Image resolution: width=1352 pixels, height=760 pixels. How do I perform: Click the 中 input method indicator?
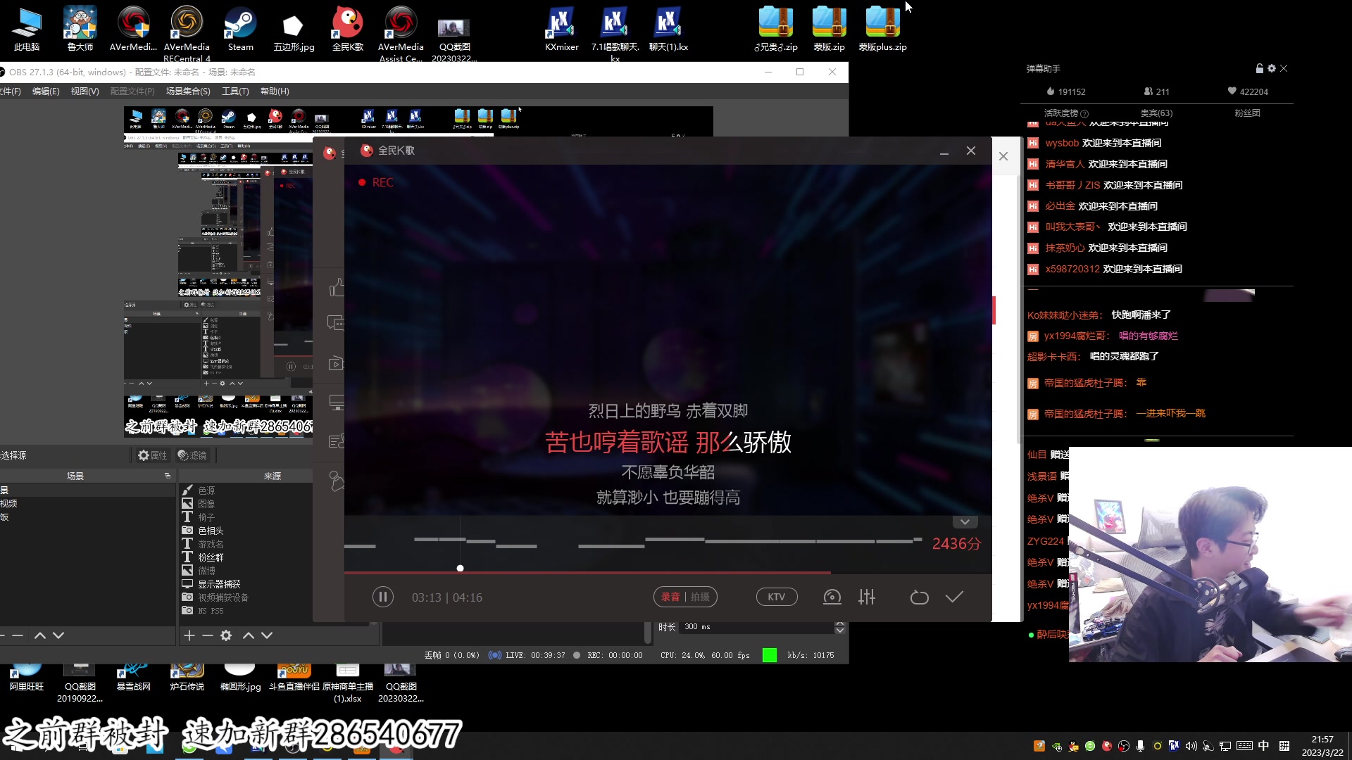[1264, 746]
